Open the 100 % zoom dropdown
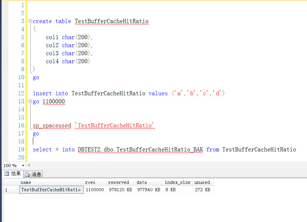Viewport: 307px width, 222px height. point(23,166)
